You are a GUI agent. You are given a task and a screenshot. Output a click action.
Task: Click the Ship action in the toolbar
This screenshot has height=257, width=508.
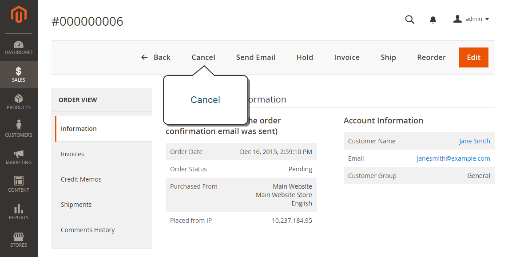click(389, 57)
